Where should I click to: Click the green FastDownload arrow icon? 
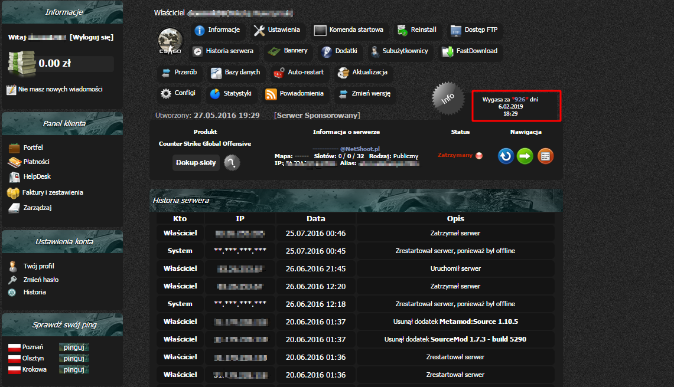[448, 51]
